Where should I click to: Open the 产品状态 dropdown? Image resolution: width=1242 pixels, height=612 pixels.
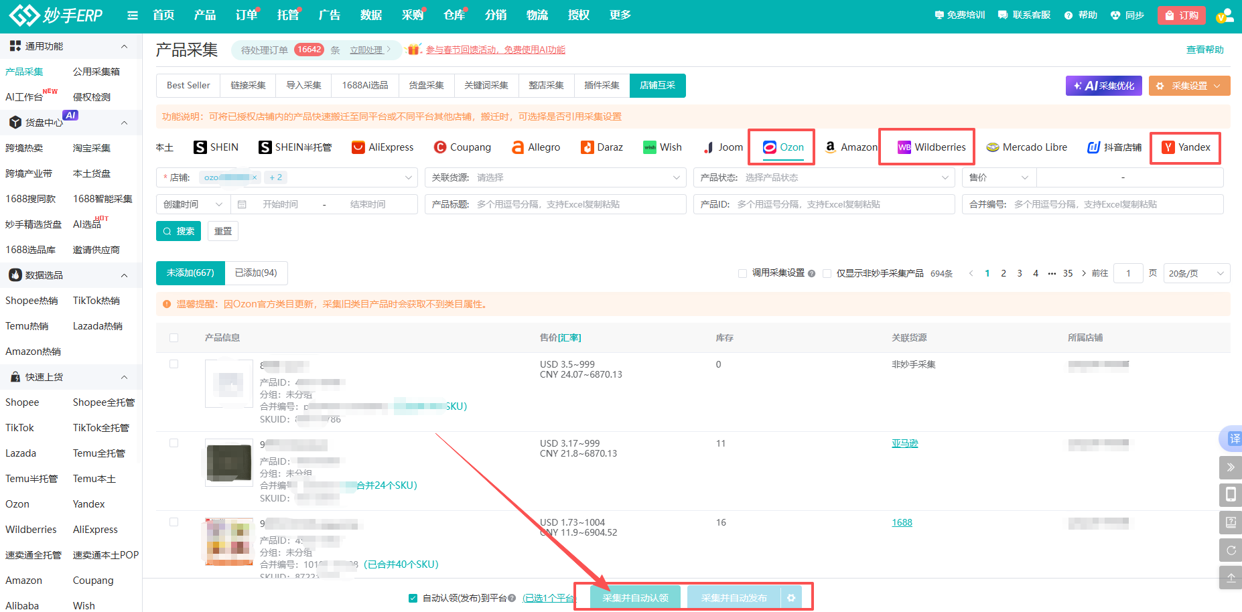(824, 177)
